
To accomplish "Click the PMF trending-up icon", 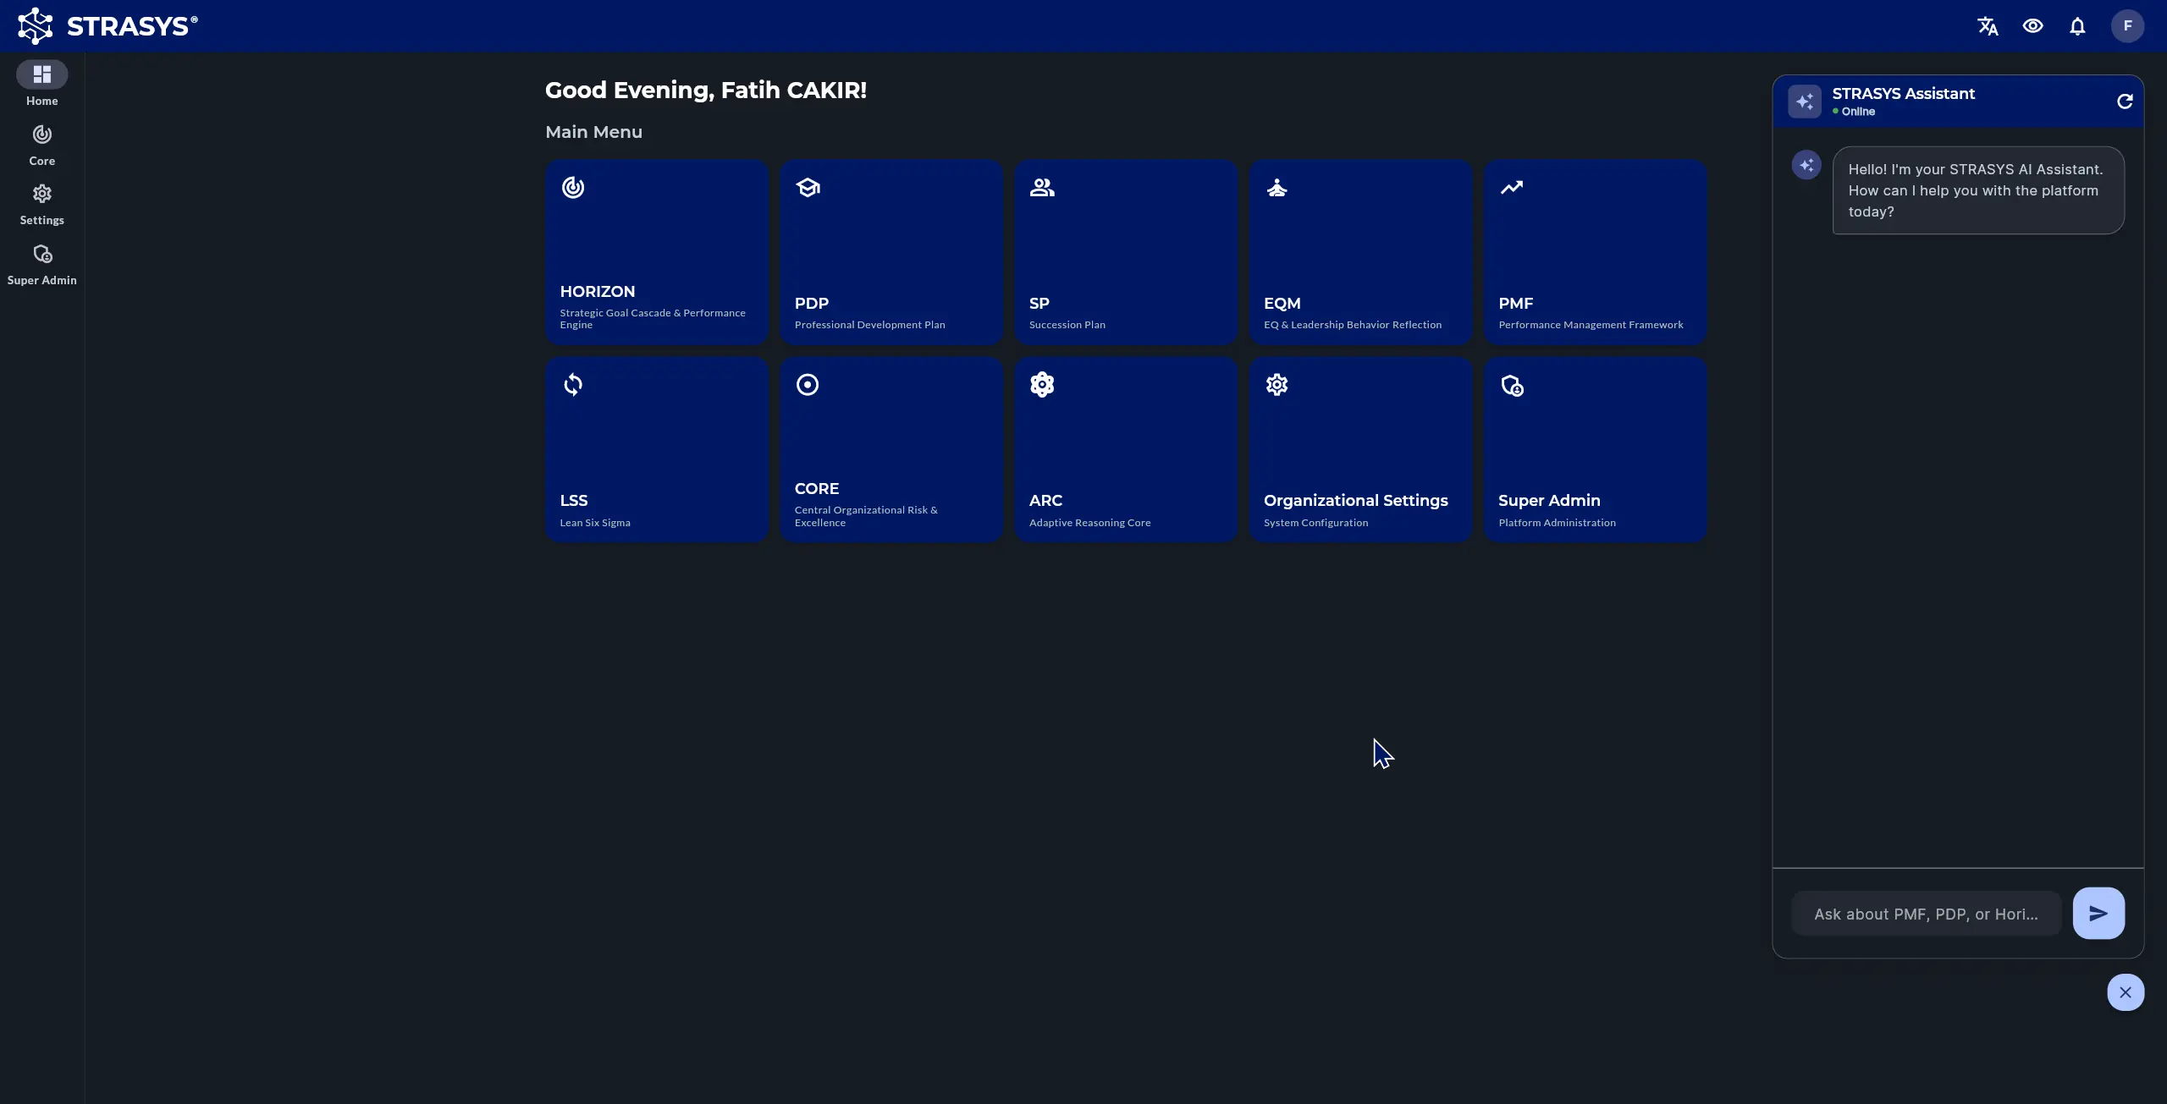I will coord(1511,188).
